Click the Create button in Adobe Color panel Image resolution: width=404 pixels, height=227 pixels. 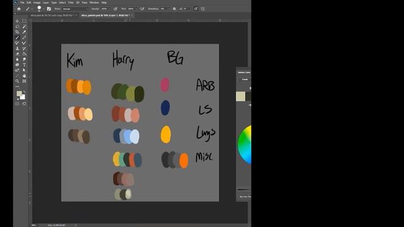point(244,79)
